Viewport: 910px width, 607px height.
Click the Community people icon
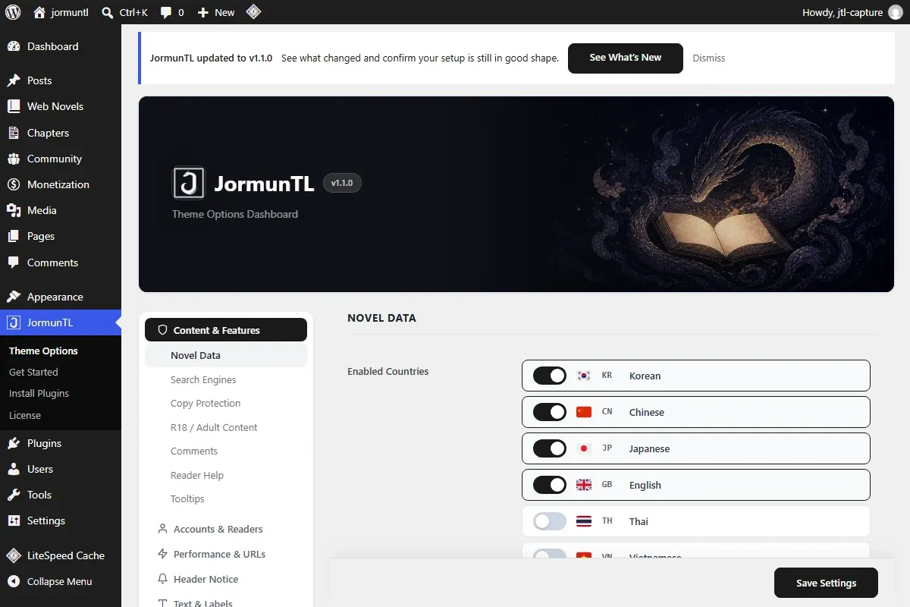(14, 159)
